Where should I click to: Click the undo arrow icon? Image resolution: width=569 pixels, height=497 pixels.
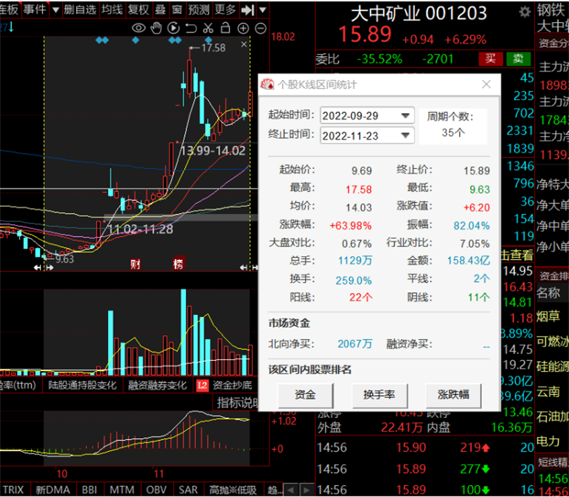tap(191, 28)
